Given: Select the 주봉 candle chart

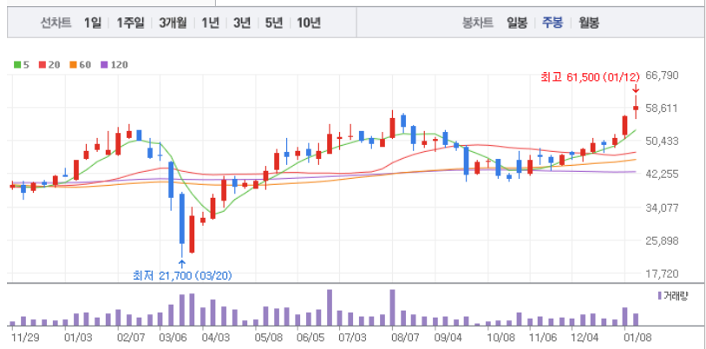Looking at the screenshot, I should [552, 23].
